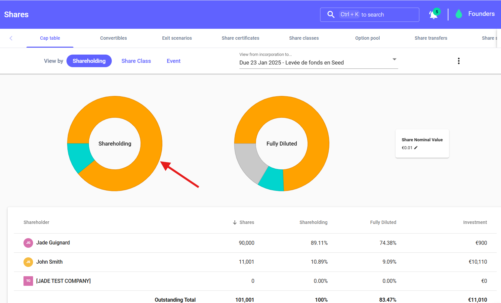
Task: Open the Jade Guignard shareholder link
Action: (53, 243)
